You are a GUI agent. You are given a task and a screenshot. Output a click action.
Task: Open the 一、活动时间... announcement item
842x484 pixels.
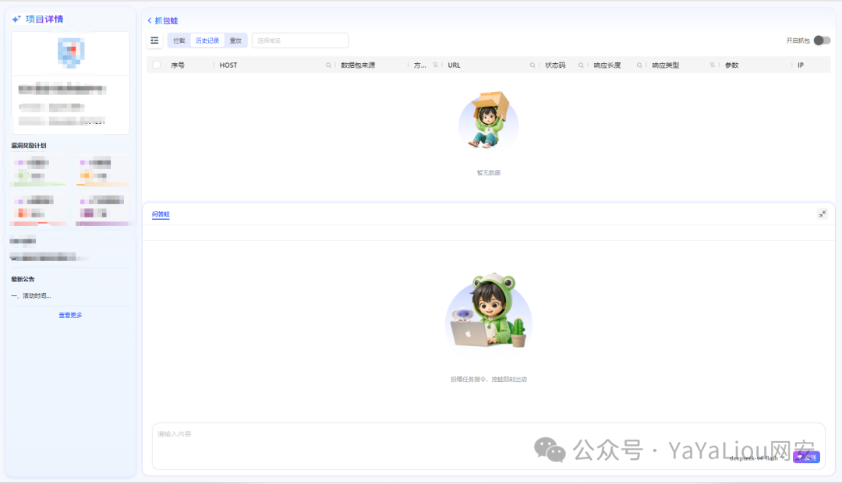click(31, 295)
